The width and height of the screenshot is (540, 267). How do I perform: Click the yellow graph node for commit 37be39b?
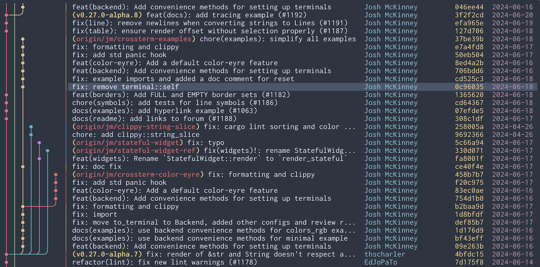23,39
